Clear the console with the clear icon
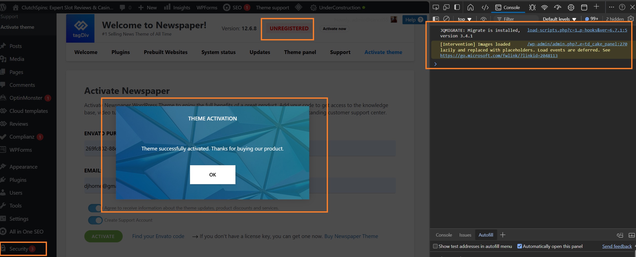 446,19
